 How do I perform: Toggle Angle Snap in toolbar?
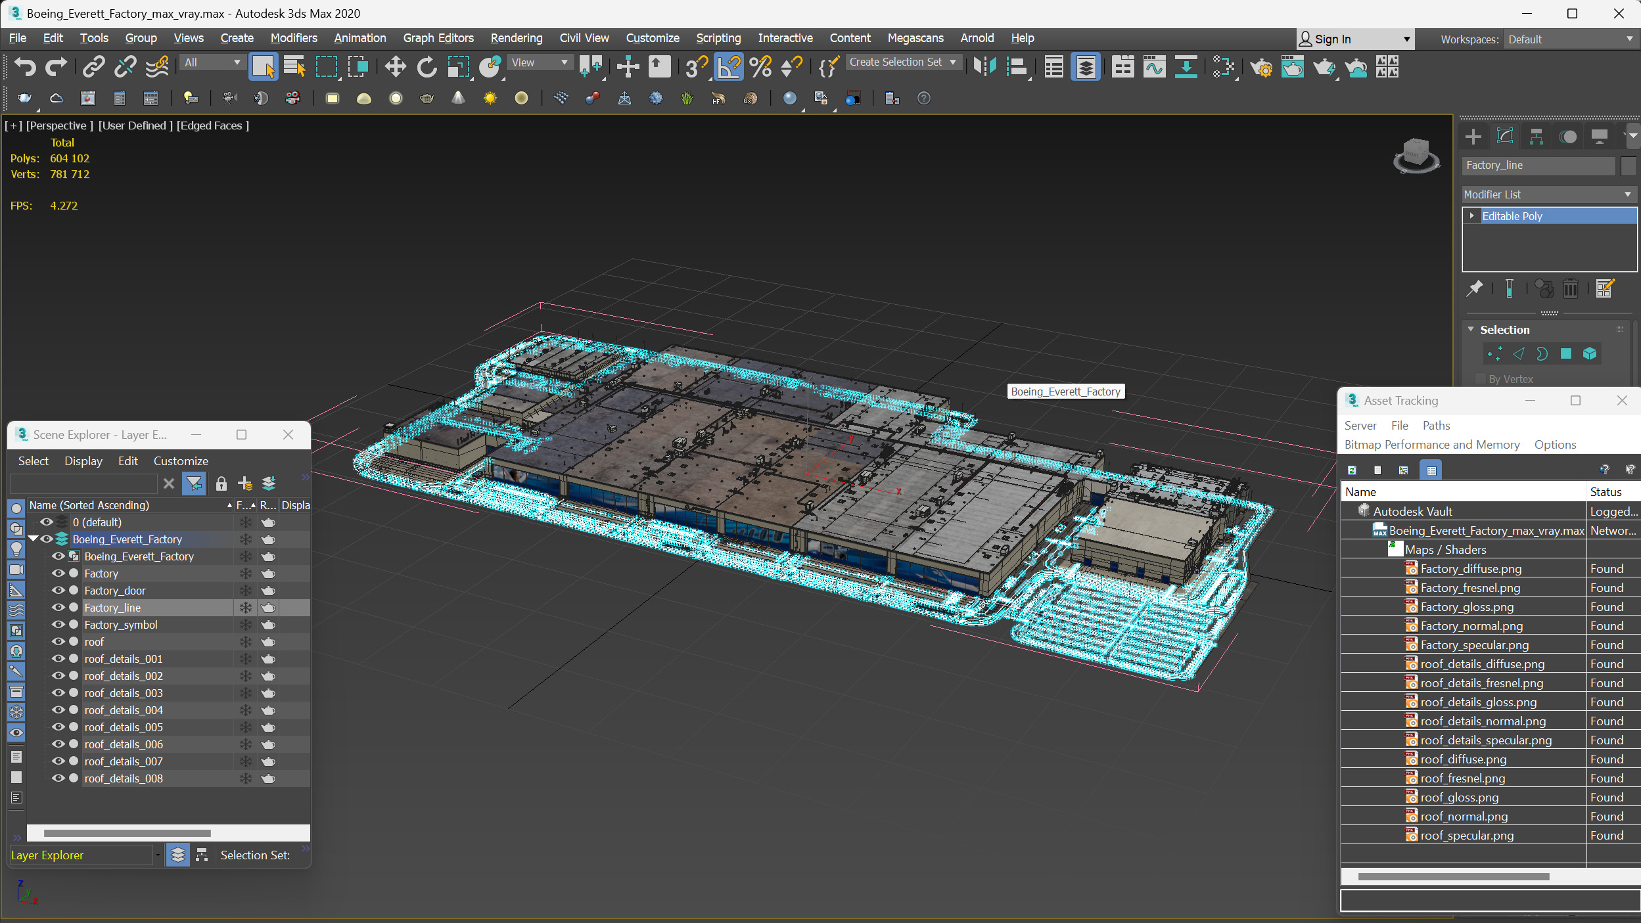(729, 66)
